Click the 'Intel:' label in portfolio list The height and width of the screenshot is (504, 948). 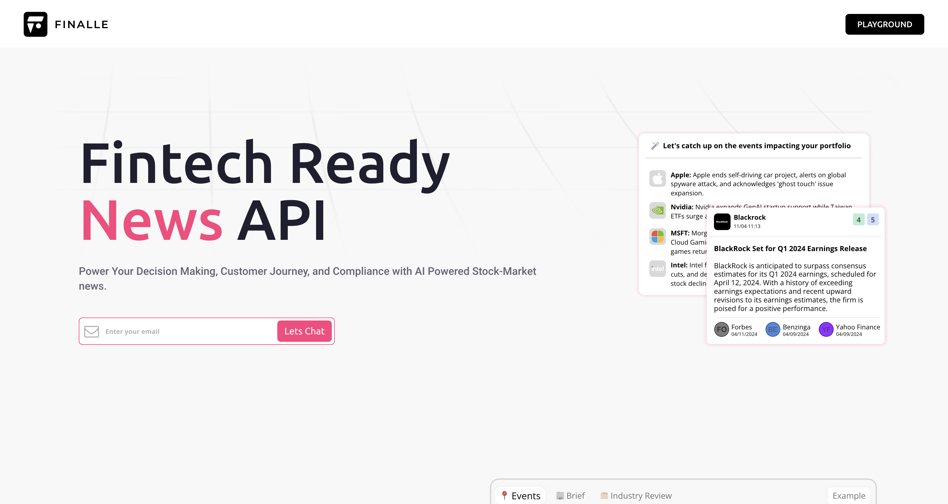[x=679, y=265]
